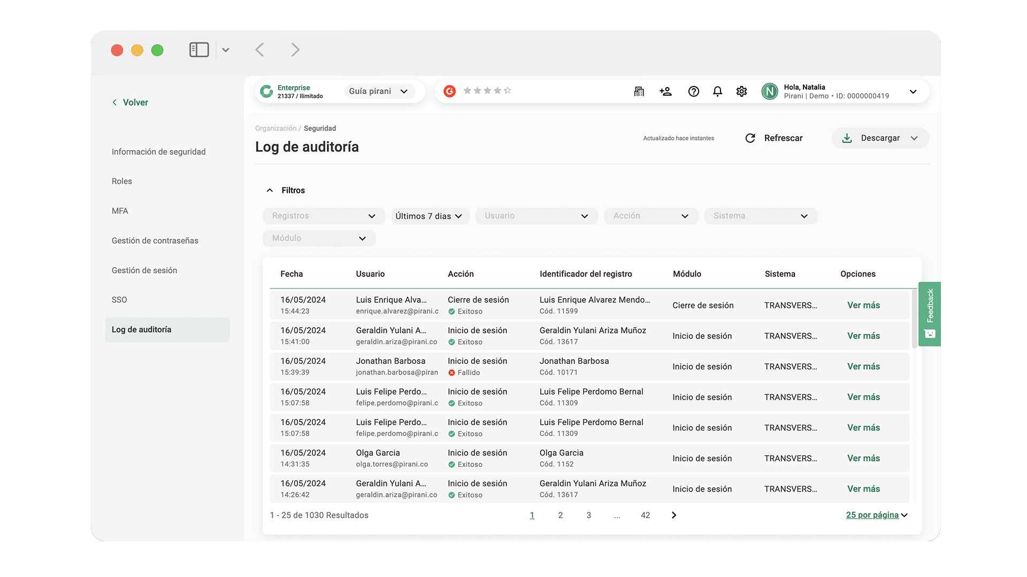1027x577 pixels.
Task: Click the add user icon
Action: point(665,91)
